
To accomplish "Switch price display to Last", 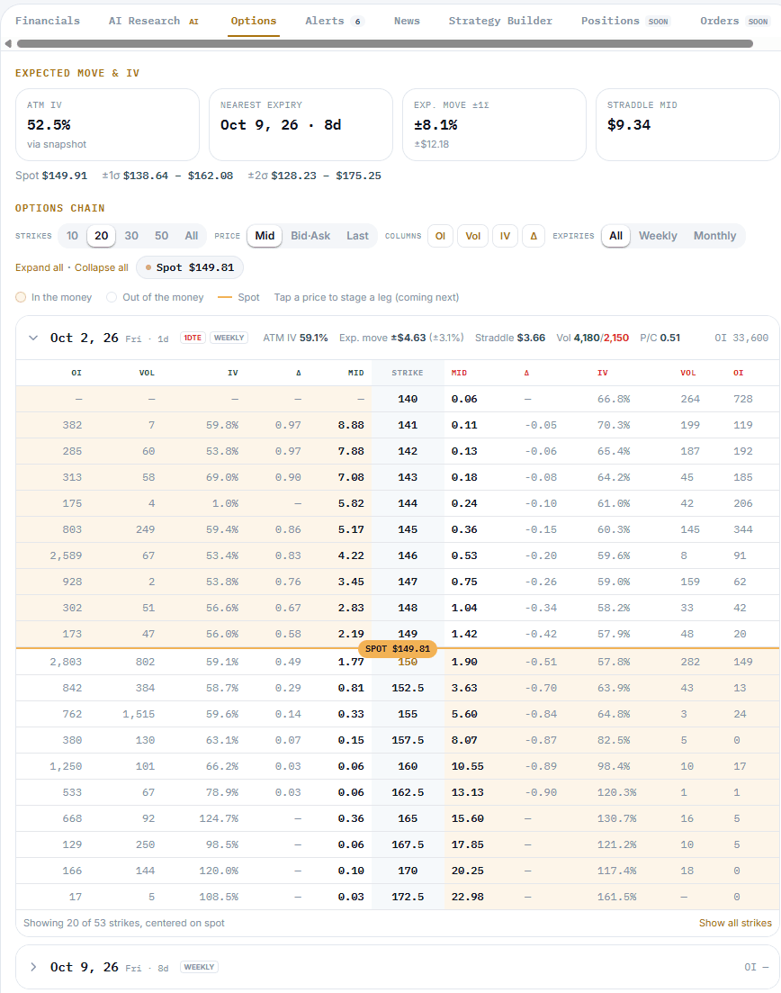I will [x=357, y=236].
